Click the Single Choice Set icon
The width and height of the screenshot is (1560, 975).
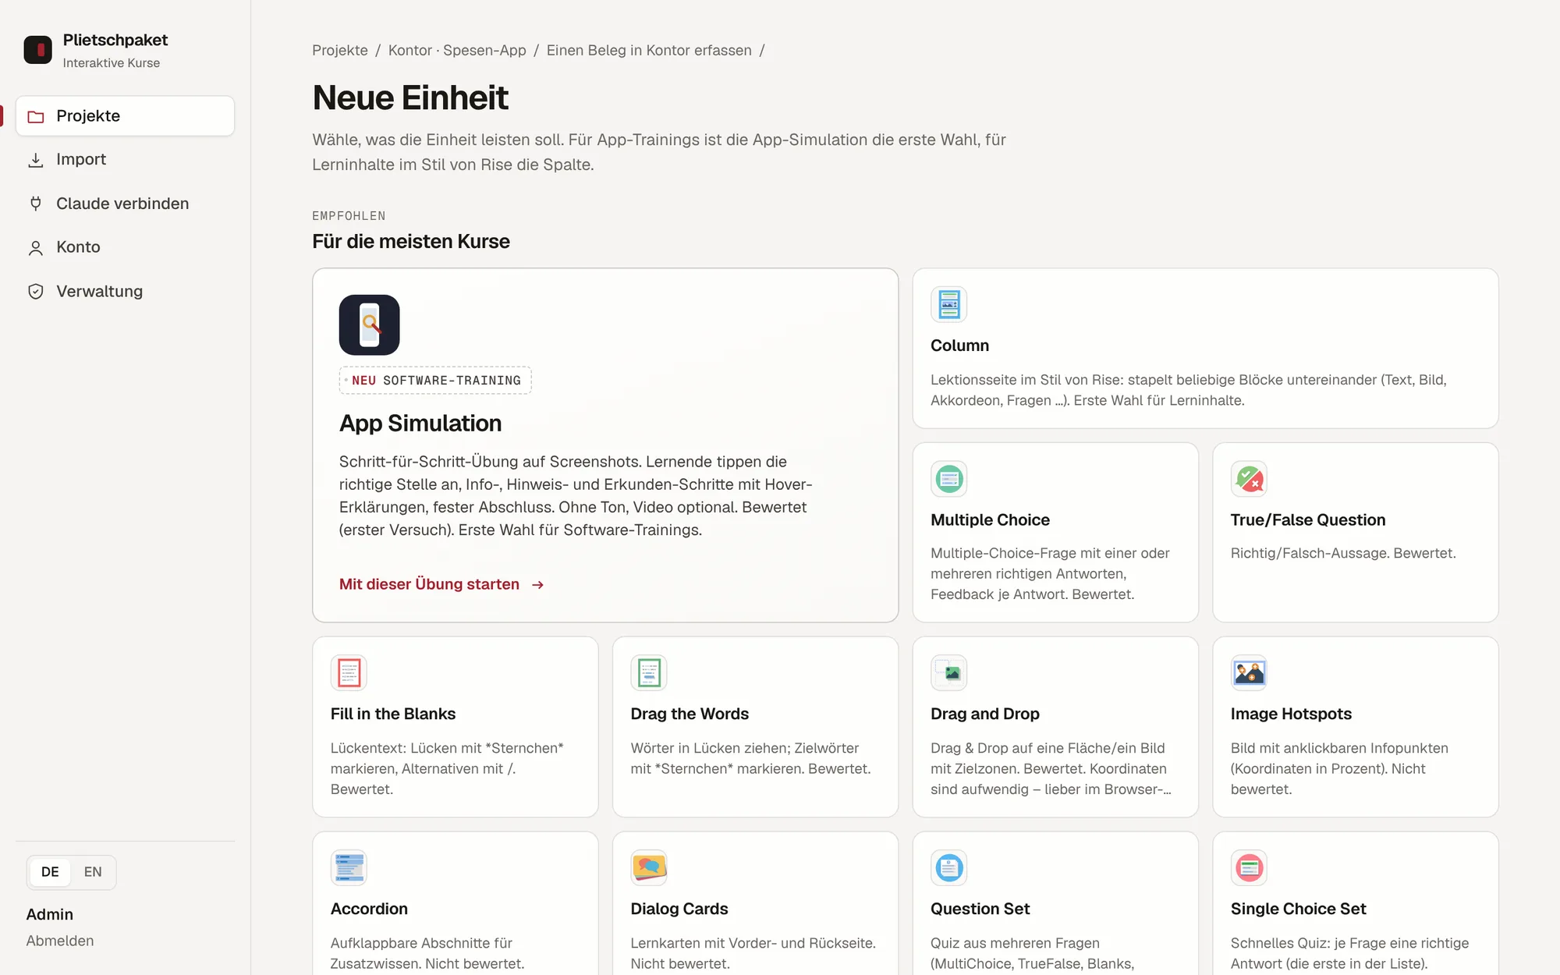pyautogui.click(x=1249, y=867)
